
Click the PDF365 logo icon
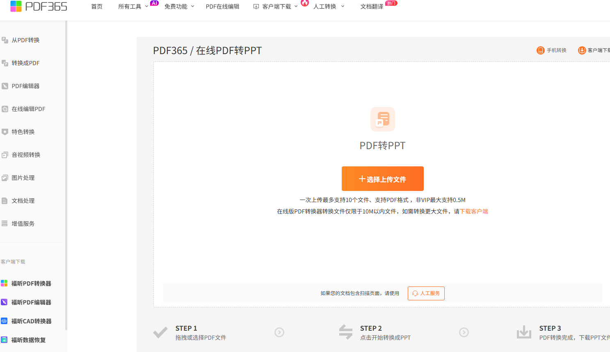click(x=16, y=6)
